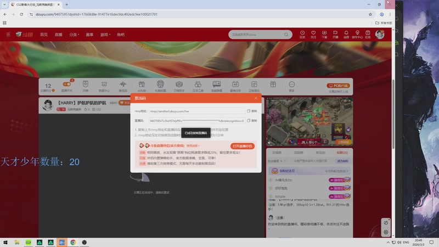Click the game ad thumbnail
The image size is (439, 247).
309,121
